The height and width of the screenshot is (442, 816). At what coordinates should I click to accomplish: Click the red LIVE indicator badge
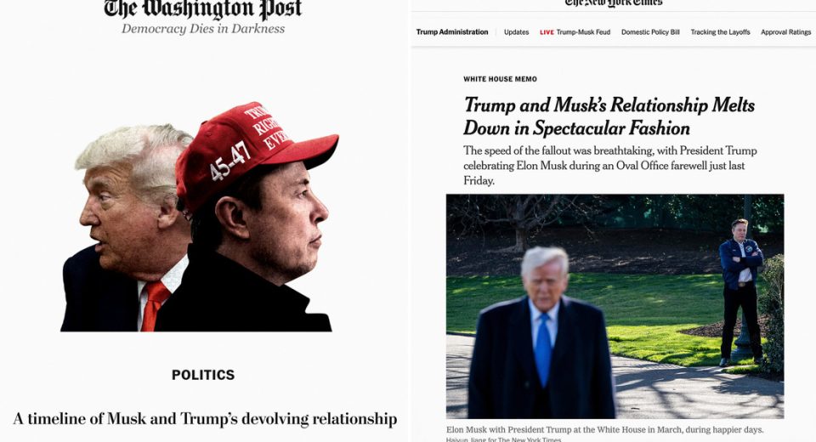coord(547,32)
